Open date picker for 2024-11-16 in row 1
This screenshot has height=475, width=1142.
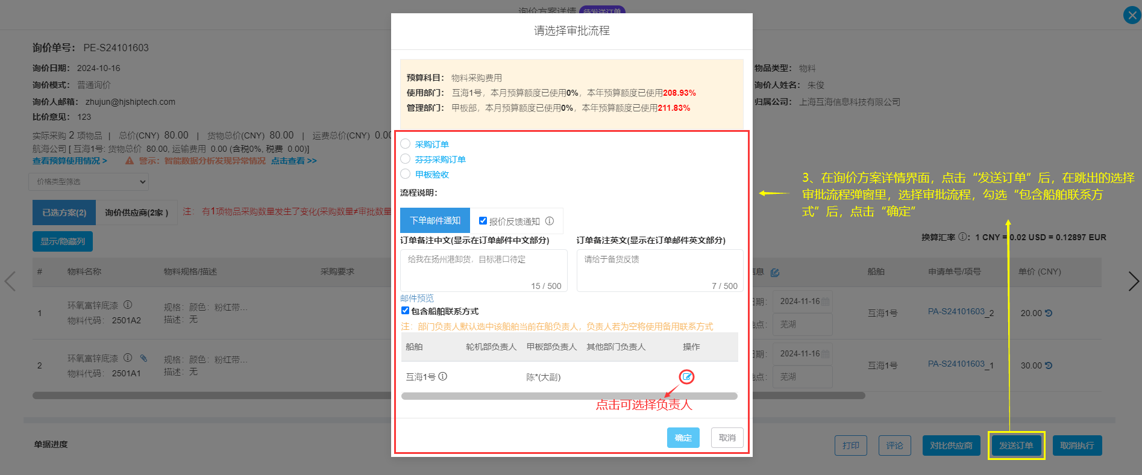(802, 302)
